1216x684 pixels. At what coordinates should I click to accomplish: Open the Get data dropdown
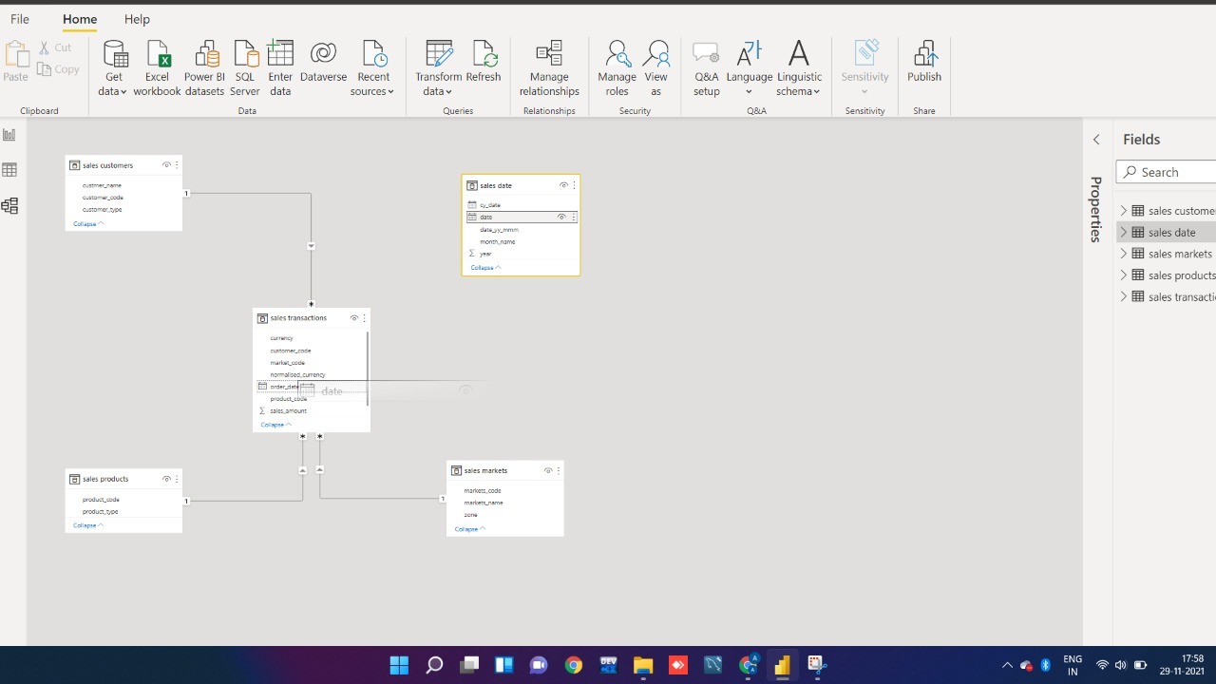tap(113, 68)
